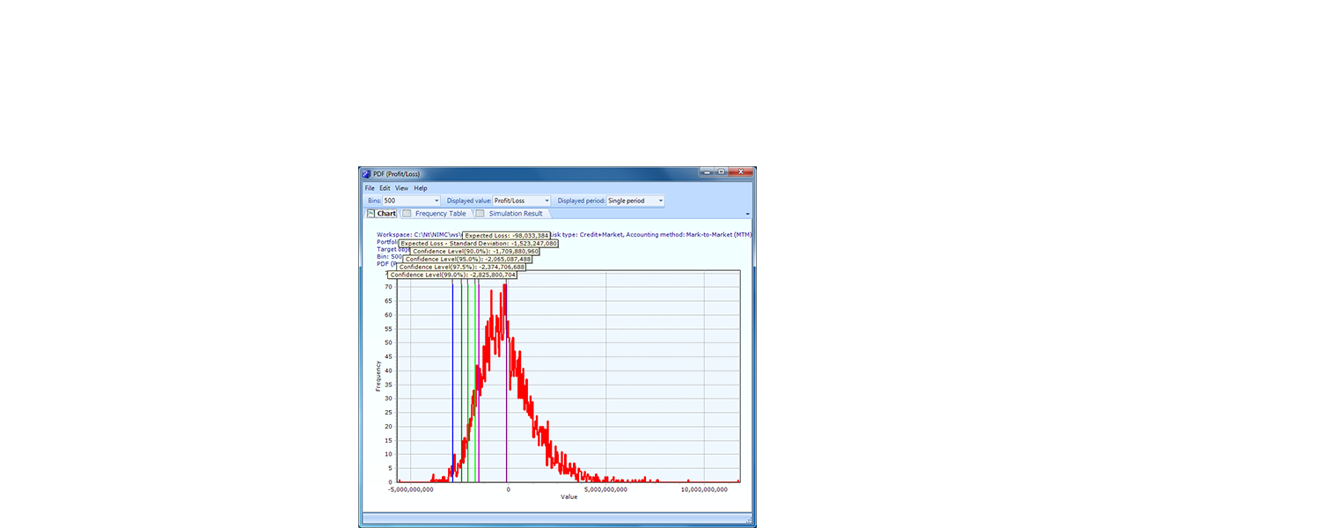Switch to the Frequency Table tab
This screenshot has width=1320, height=528.
pyautogui.click(x=435, y=214)
